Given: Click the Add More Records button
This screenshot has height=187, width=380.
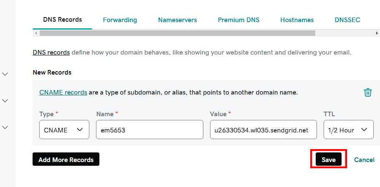Looking at the screenshot, I should (x=66, y=160).
